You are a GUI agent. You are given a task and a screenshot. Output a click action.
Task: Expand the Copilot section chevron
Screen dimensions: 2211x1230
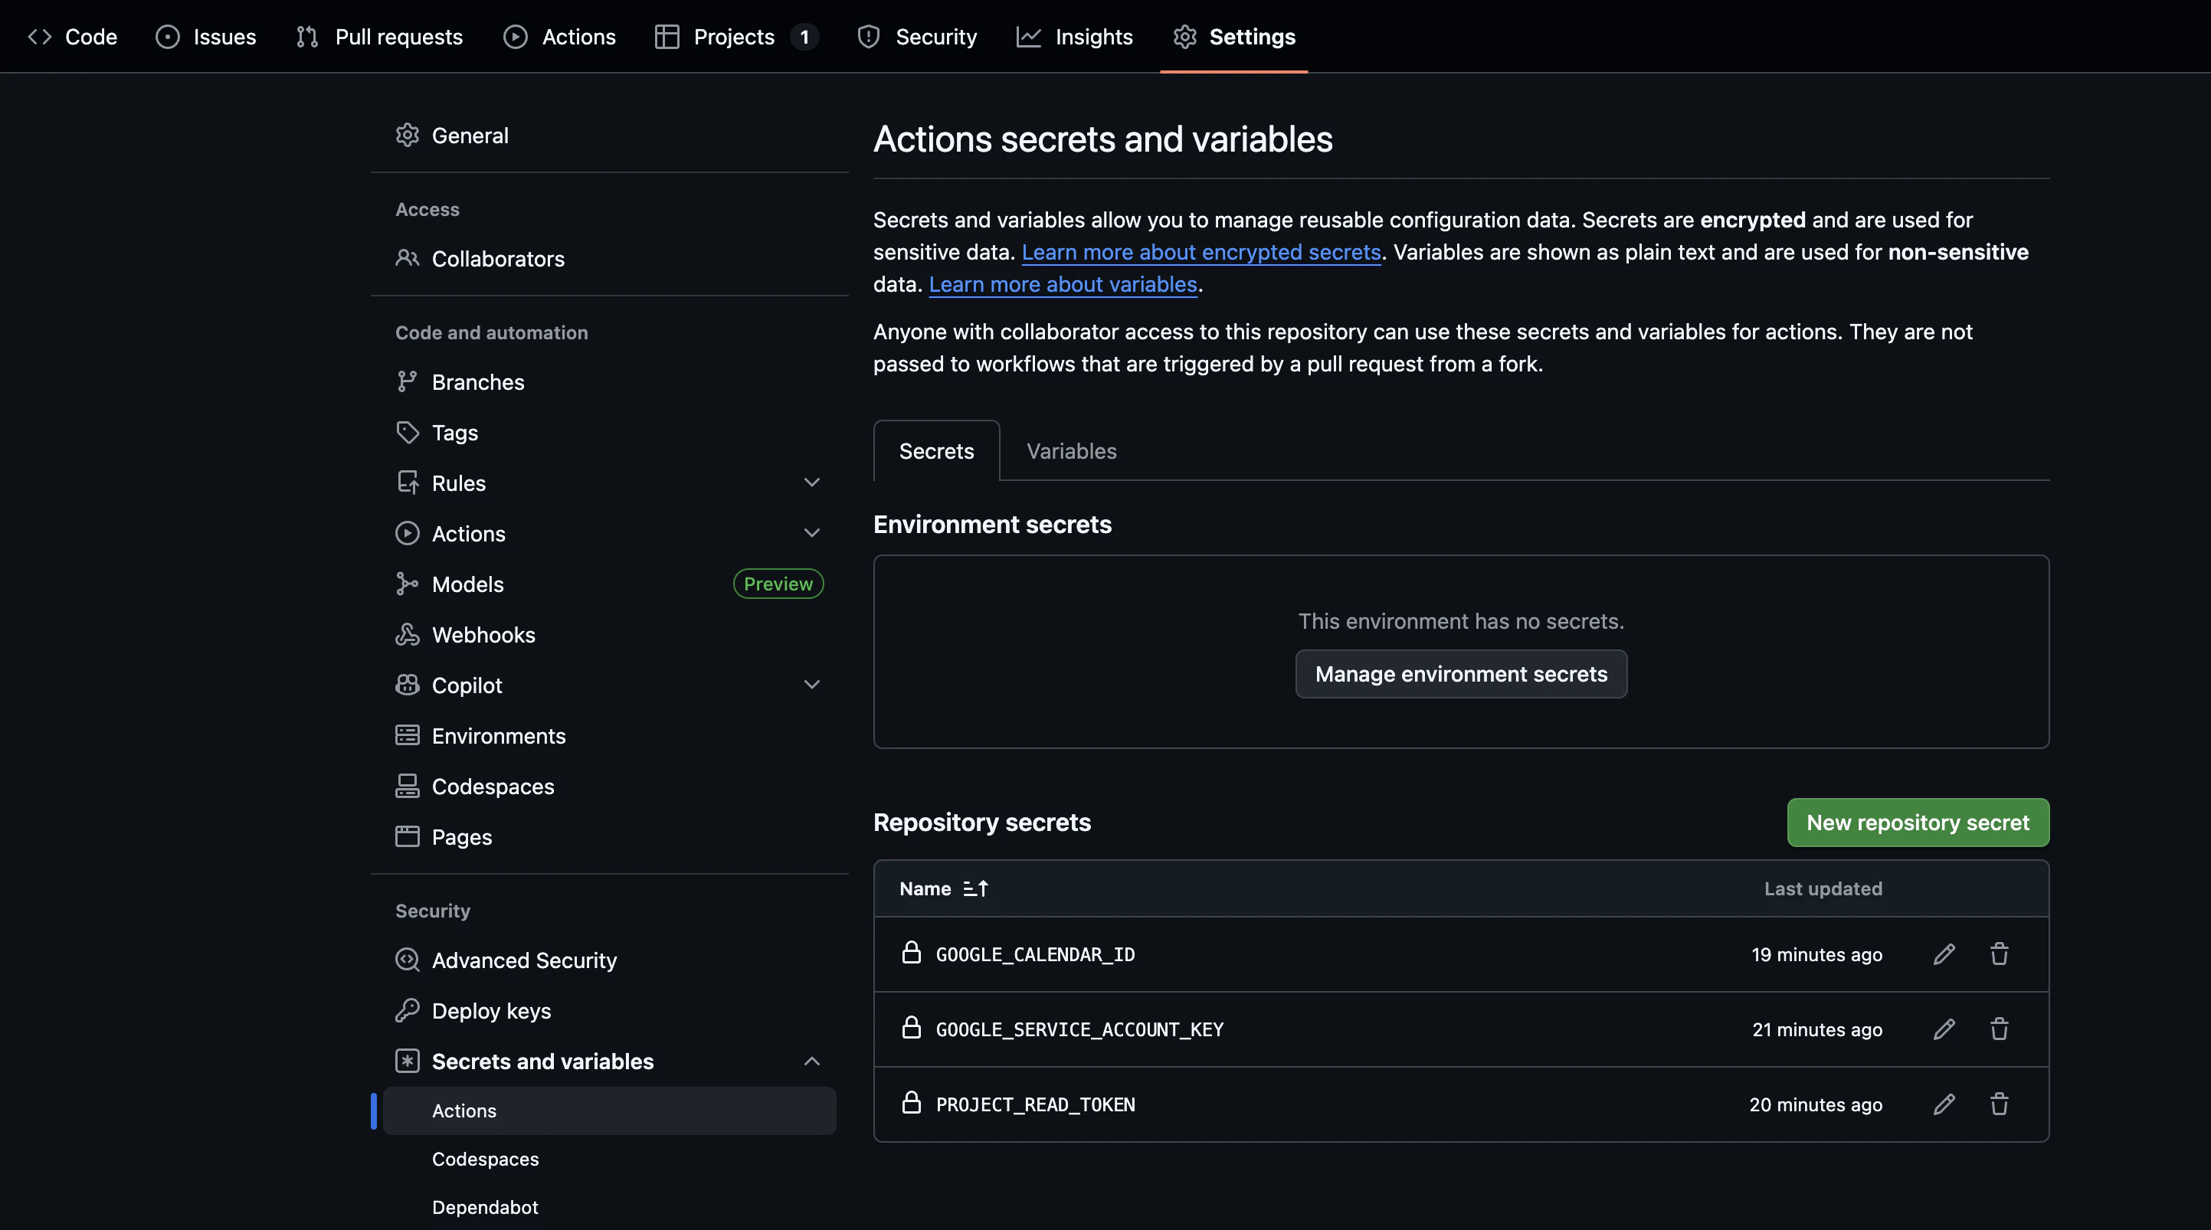click(811, 685)
